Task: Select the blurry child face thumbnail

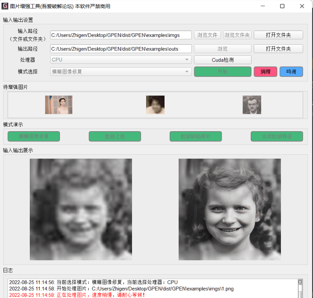Action: [155, 105]
